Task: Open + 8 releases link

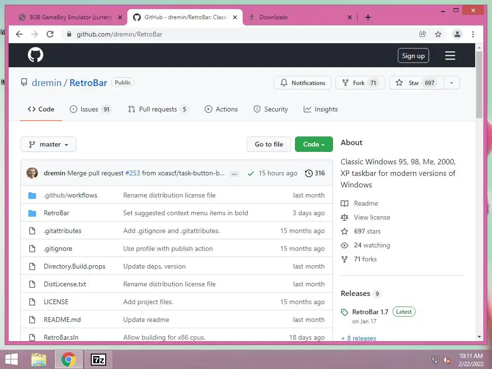Action: coord(358,338)
